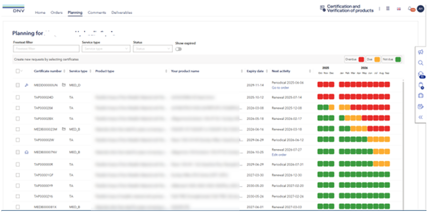Screen dimensions: 441x223
Task: Click the briefcase icon in right sidebar
Action: (420, 96)
